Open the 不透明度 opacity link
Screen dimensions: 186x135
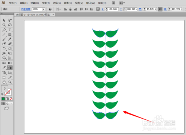[26, 9]
